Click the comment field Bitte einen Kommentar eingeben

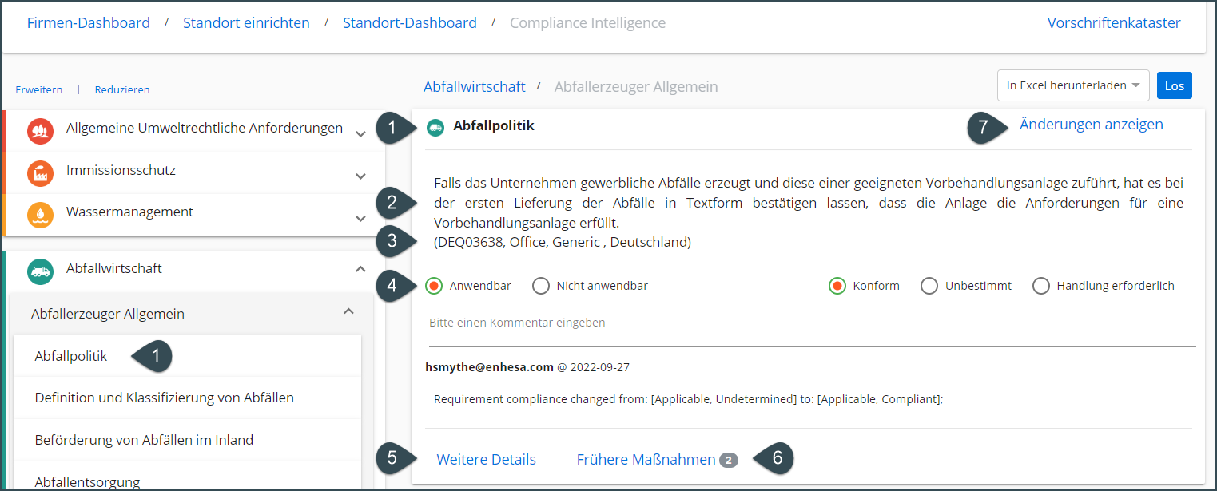pyautogui.click(x=812, y=323)
